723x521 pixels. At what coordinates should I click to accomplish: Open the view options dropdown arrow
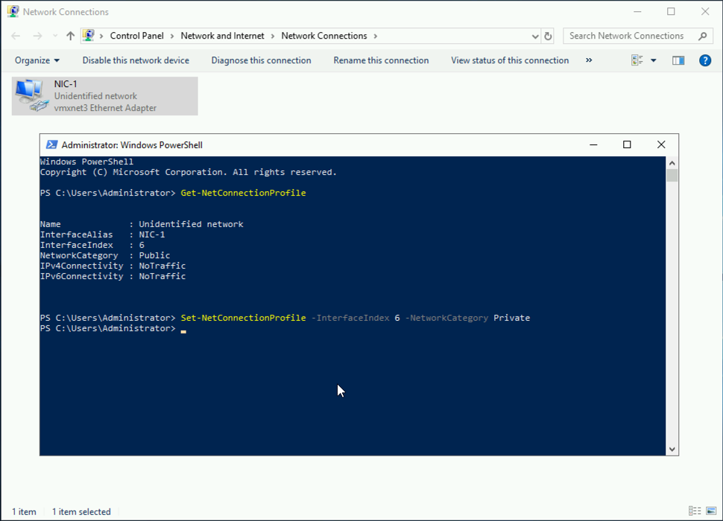tap(654, 60)
